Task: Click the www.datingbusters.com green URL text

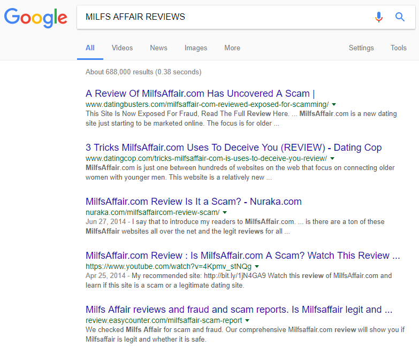Action: point(207,104)
